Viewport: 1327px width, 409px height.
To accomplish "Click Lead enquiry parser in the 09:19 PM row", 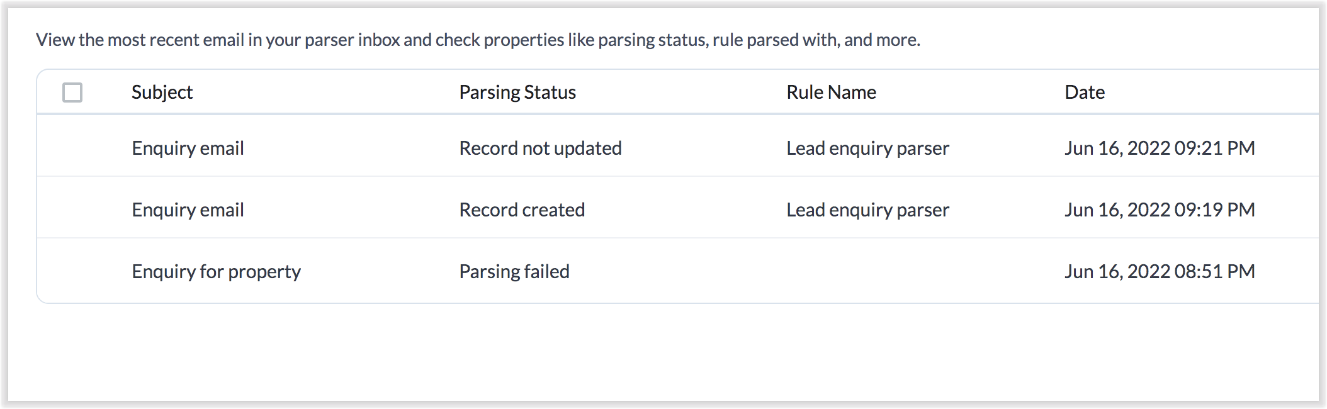I will [x=867, y=210].
